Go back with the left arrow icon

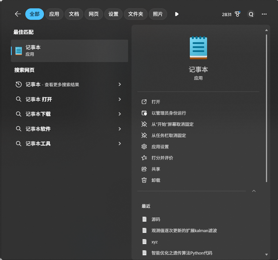pos(18,14)
